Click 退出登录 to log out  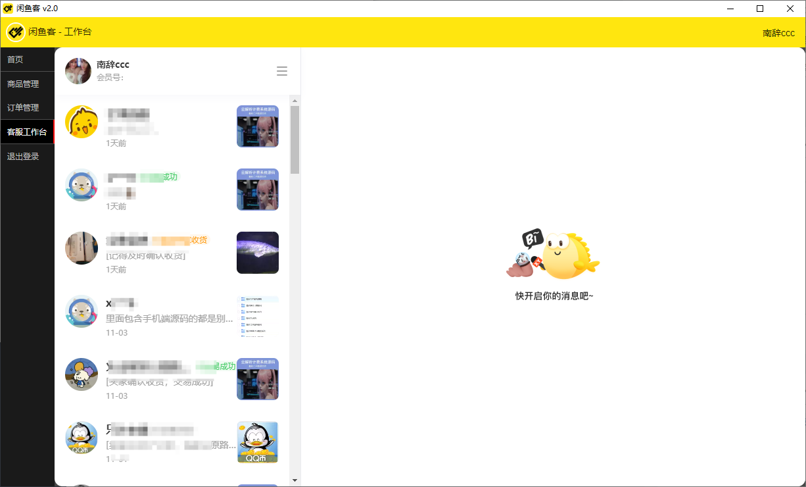23,157
